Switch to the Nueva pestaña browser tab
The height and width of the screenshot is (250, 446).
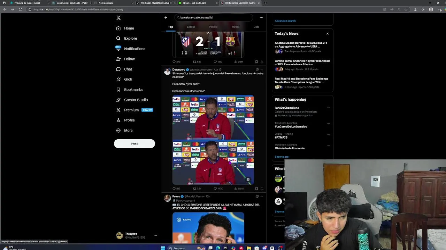(x=114, y=3)
